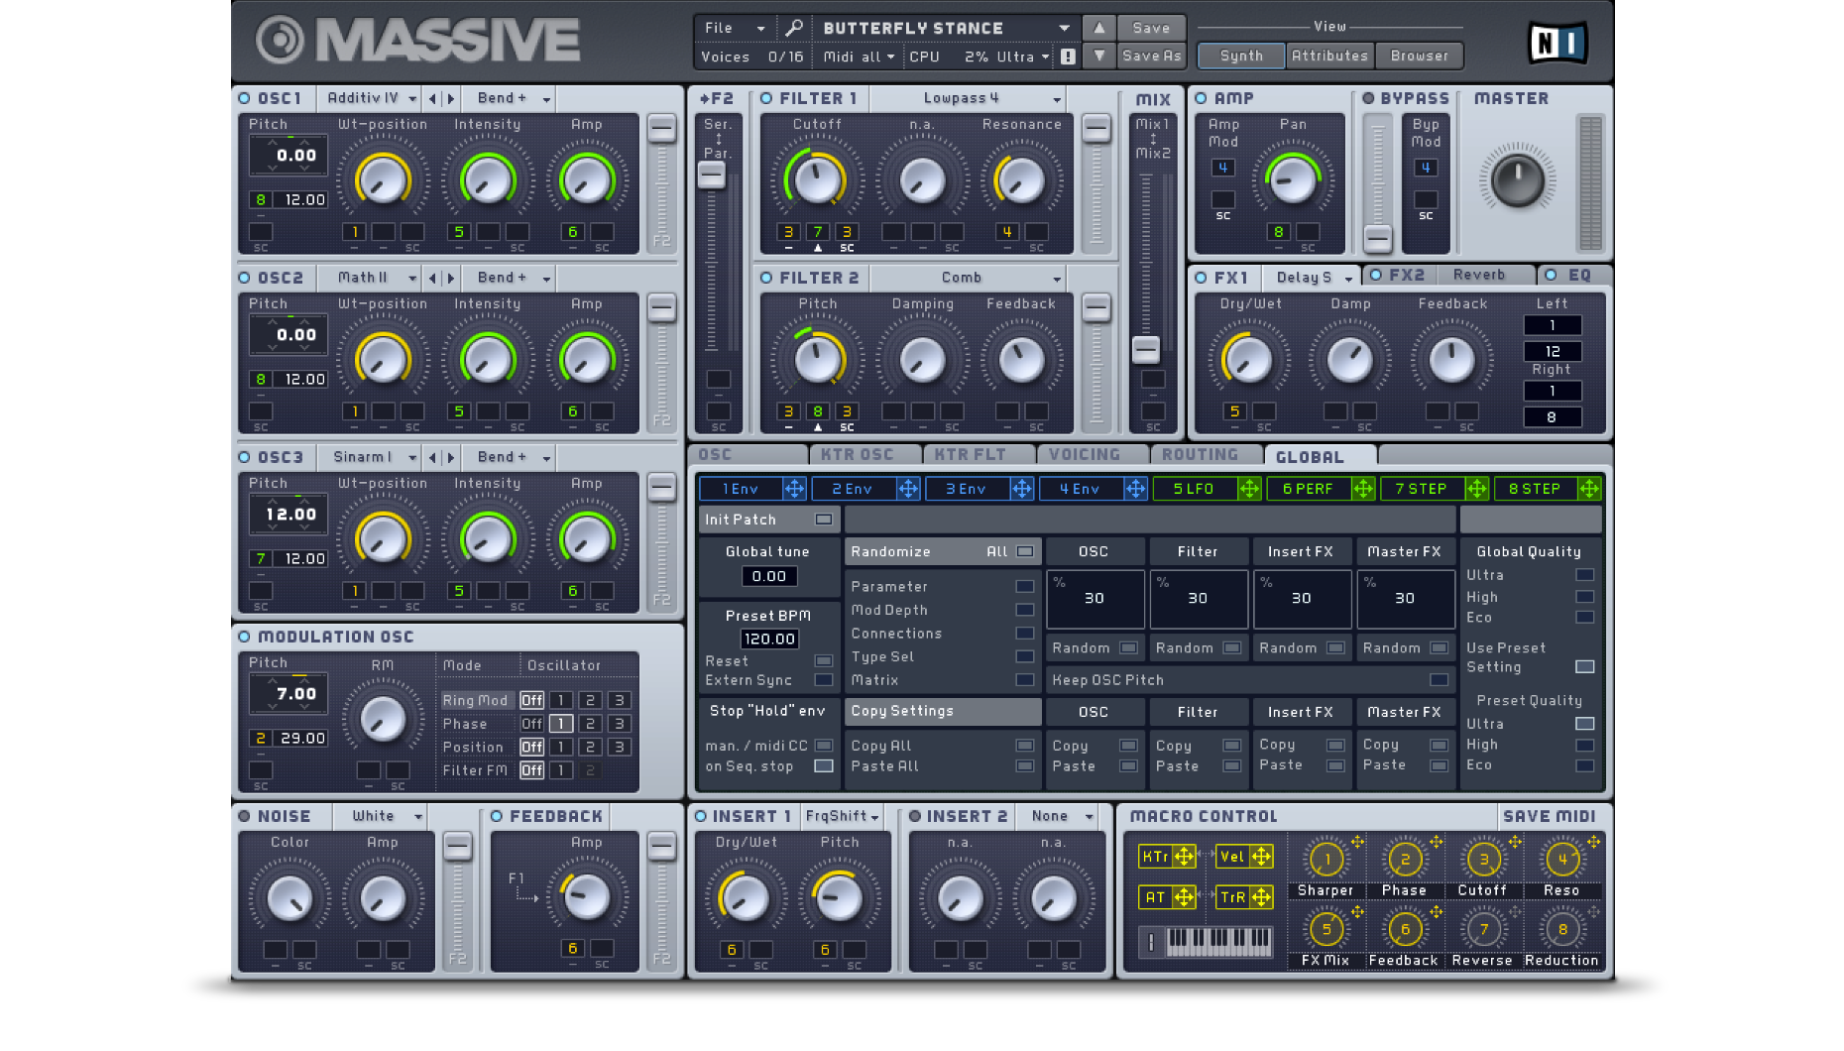Click the Native Instruments logo

pos(1557,43)
